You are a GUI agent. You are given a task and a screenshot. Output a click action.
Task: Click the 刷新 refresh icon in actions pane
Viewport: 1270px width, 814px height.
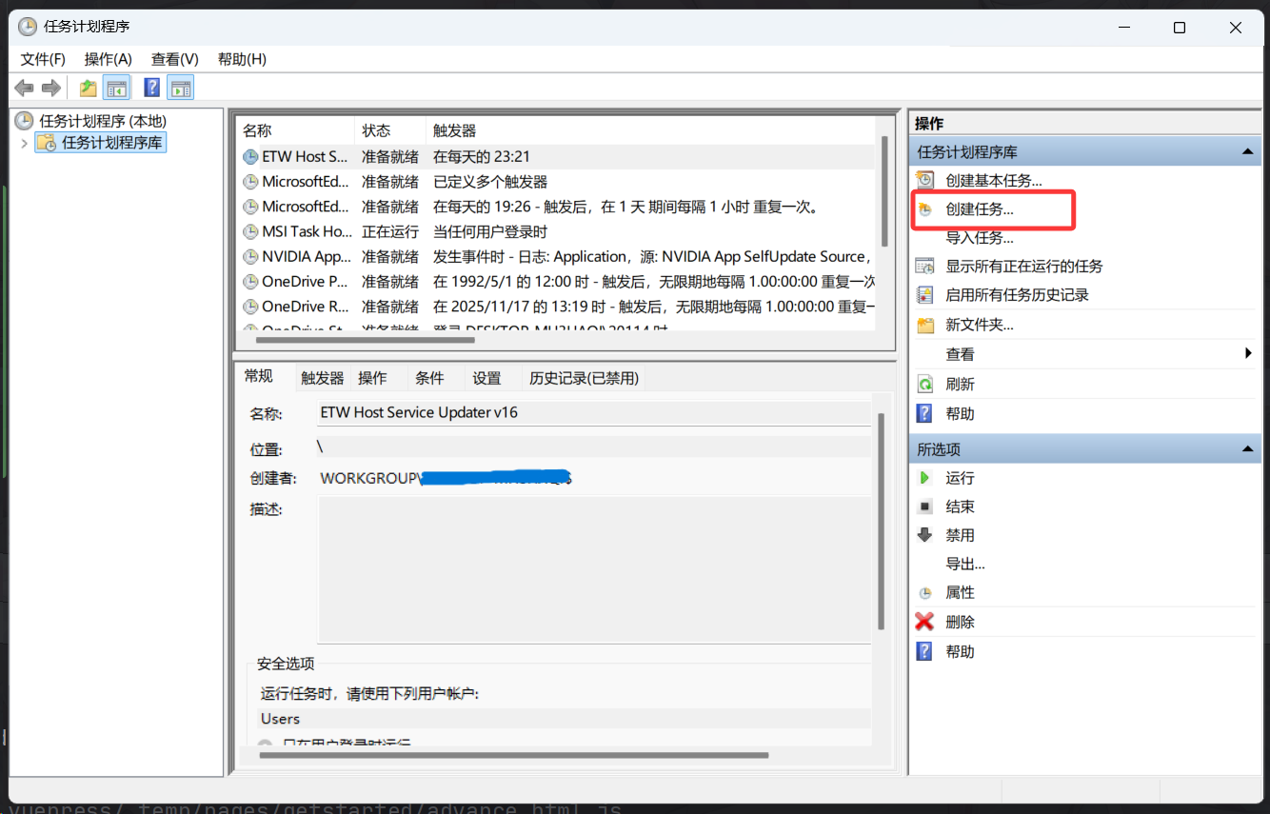924,385
